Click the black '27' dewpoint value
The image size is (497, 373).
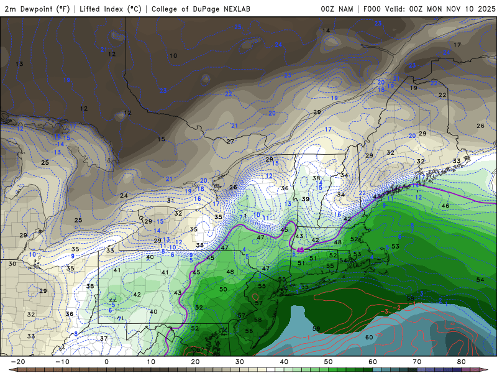pos(230,141)
